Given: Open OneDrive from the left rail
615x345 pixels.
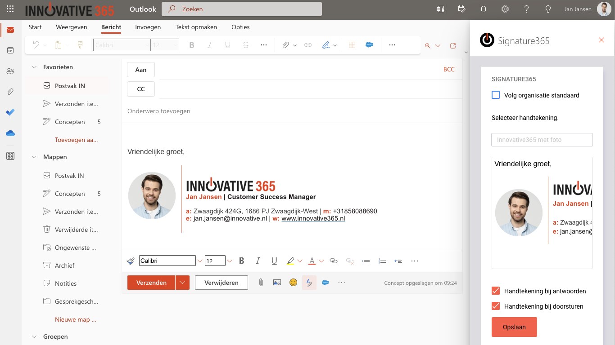Looking at the screenshot, I should 10,133.
